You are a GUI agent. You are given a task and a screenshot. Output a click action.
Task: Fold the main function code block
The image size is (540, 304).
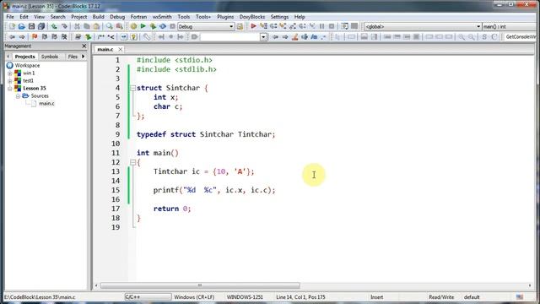133,162
